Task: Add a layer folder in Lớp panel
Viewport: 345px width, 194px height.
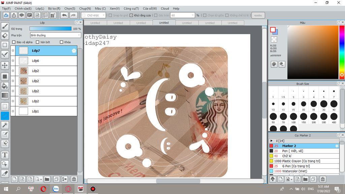Action: [x=47, y=179]
